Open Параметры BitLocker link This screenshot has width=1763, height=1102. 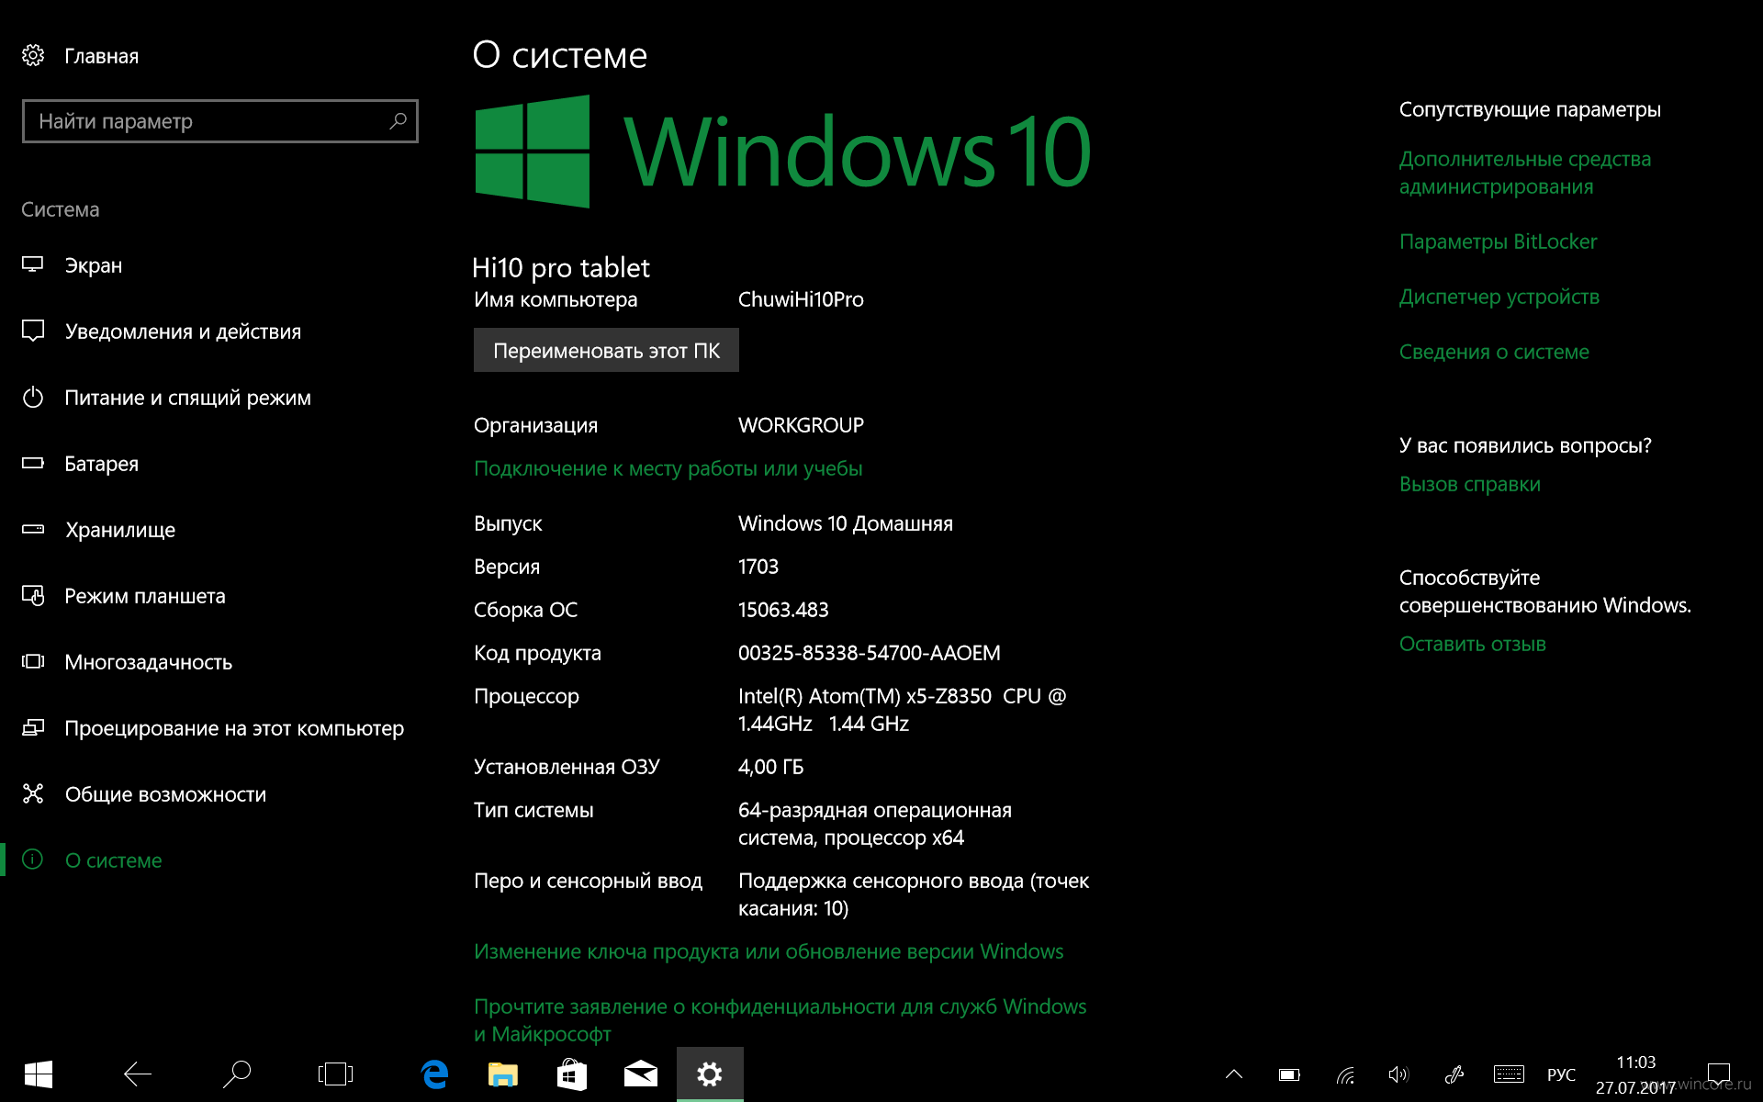pyautogui.click(x=1498, y=242)
